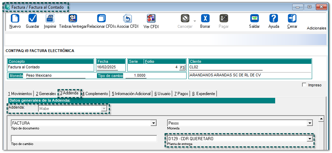Screen dimensions: 332x153
Task: Open Relacionar CFDIs tool
Action: point(101,18)
